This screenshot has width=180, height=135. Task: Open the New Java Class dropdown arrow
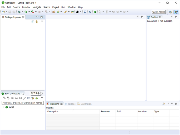61,12
